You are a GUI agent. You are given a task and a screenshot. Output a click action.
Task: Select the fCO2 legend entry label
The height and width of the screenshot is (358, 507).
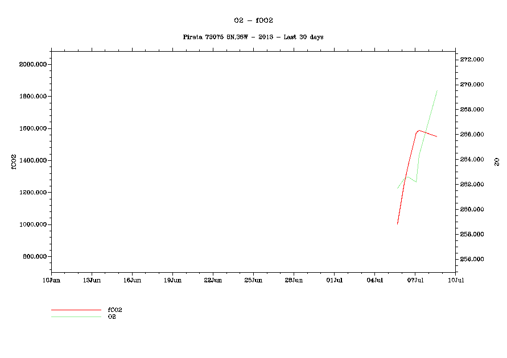(115, 310)
